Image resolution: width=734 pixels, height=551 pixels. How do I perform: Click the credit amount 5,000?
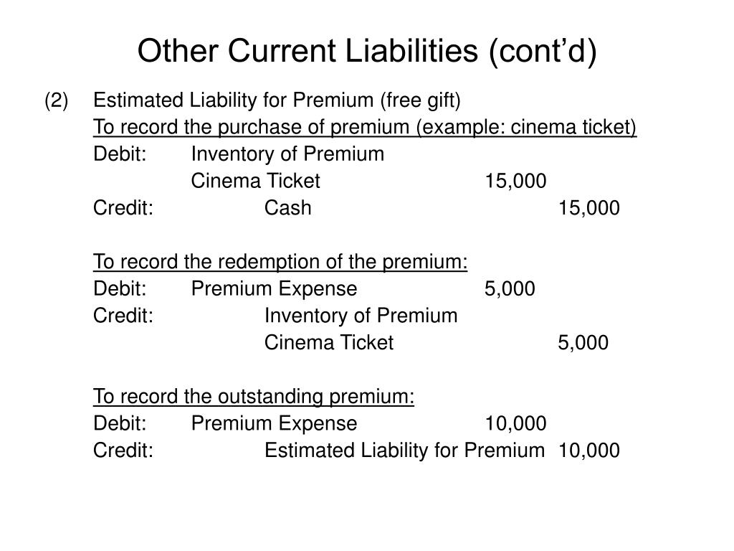tap(583, 343)
